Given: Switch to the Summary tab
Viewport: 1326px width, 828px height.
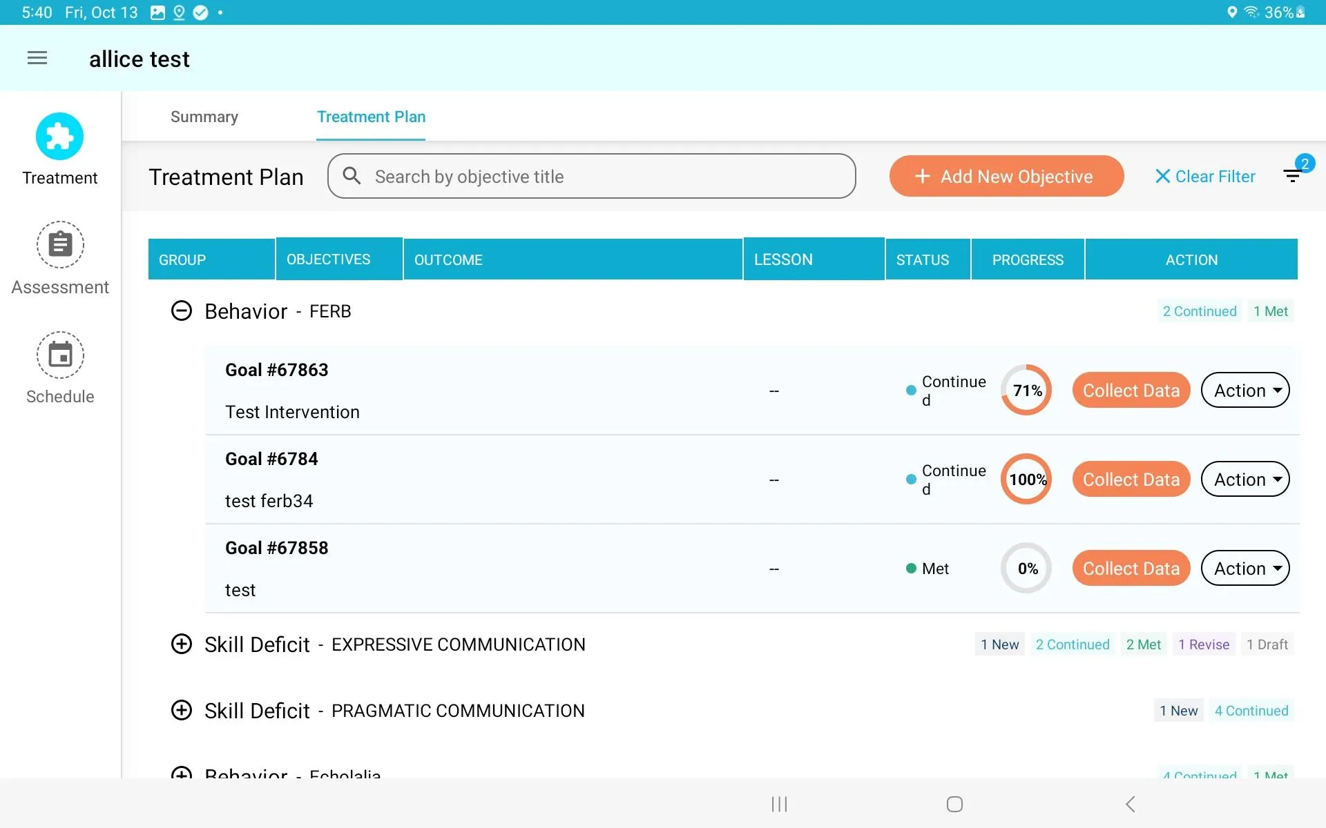Looking at the screenshot, I should click(204, 117).
